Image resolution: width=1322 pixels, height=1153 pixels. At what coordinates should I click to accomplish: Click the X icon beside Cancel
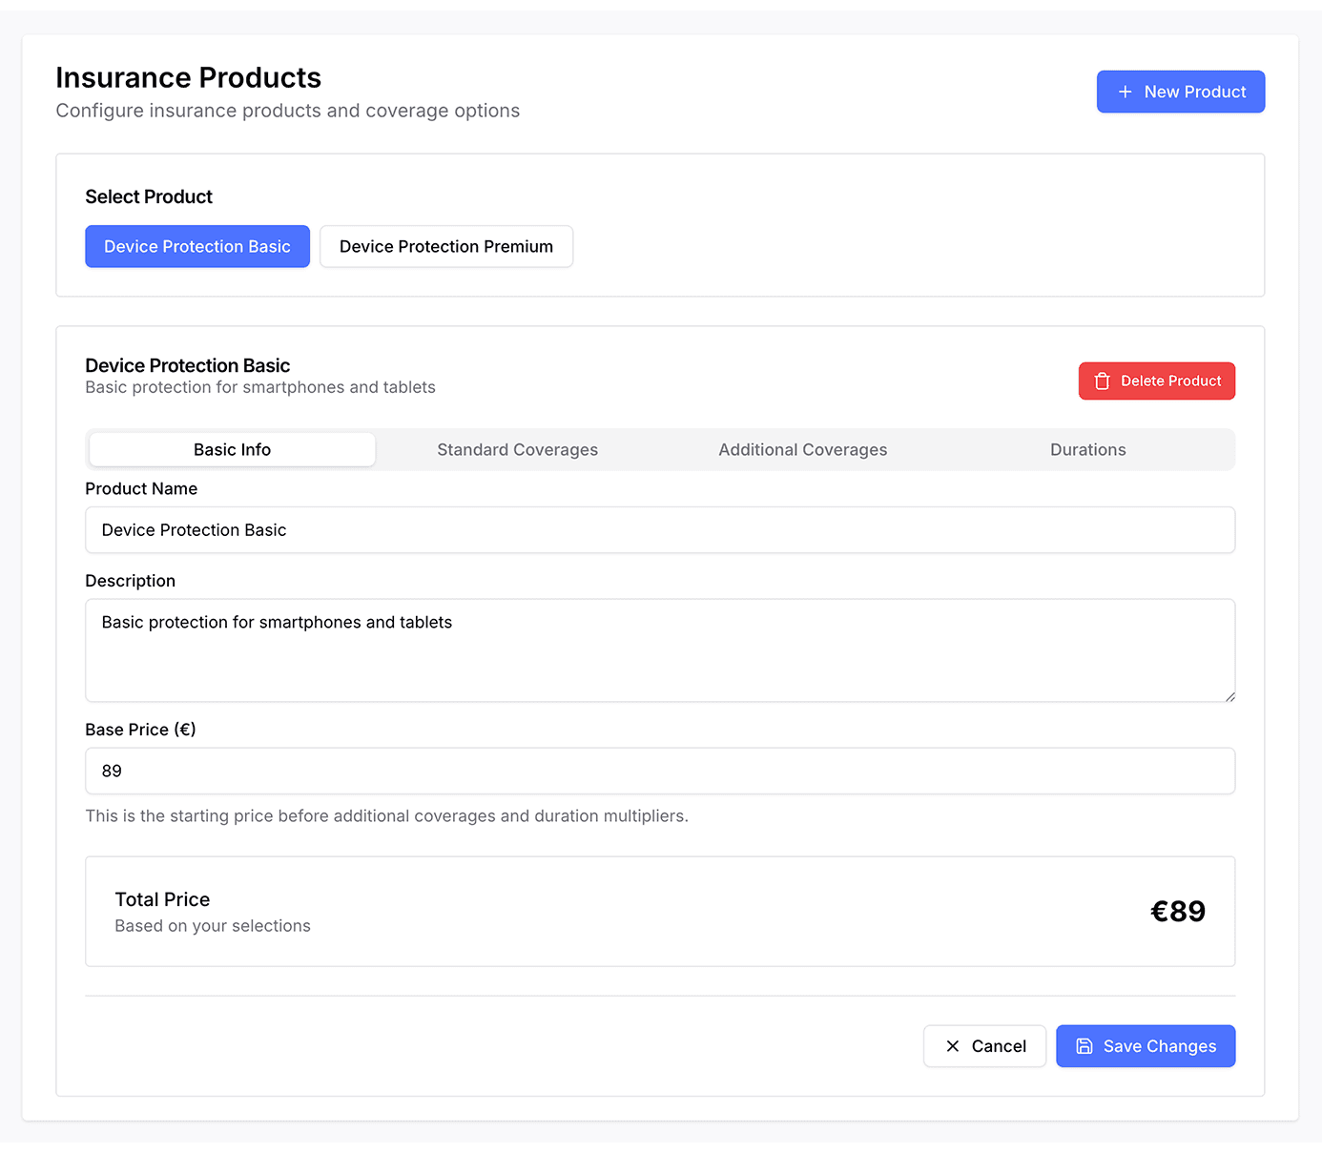tap(952, 1046)
